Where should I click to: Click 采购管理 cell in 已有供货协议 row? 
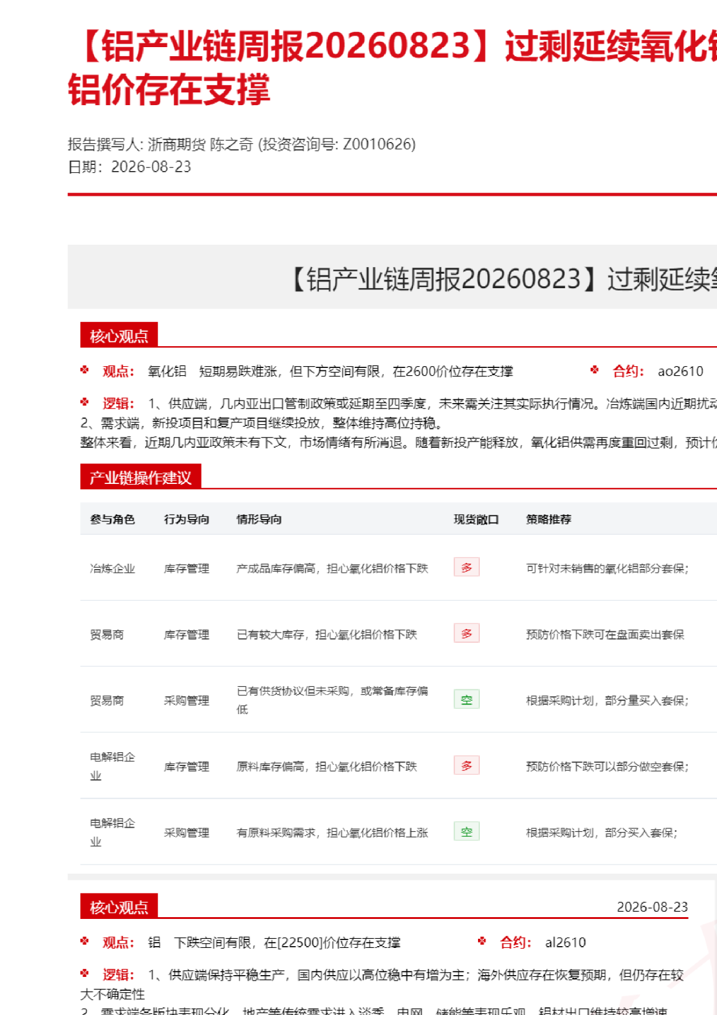click(x=186, y=700)
